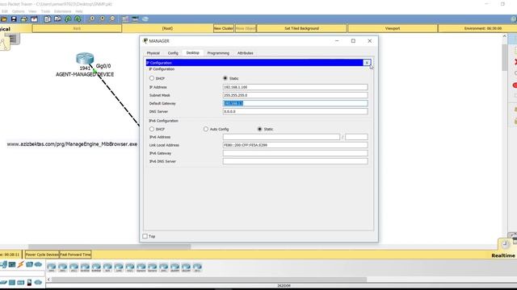
Task: Click the IPv6 Address field
Action: pos(281,137)
